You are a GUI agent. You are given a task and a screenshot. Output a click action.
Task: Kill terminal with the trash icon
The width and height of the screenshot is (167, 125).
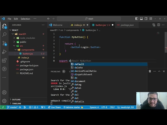(x=150, y=71)
